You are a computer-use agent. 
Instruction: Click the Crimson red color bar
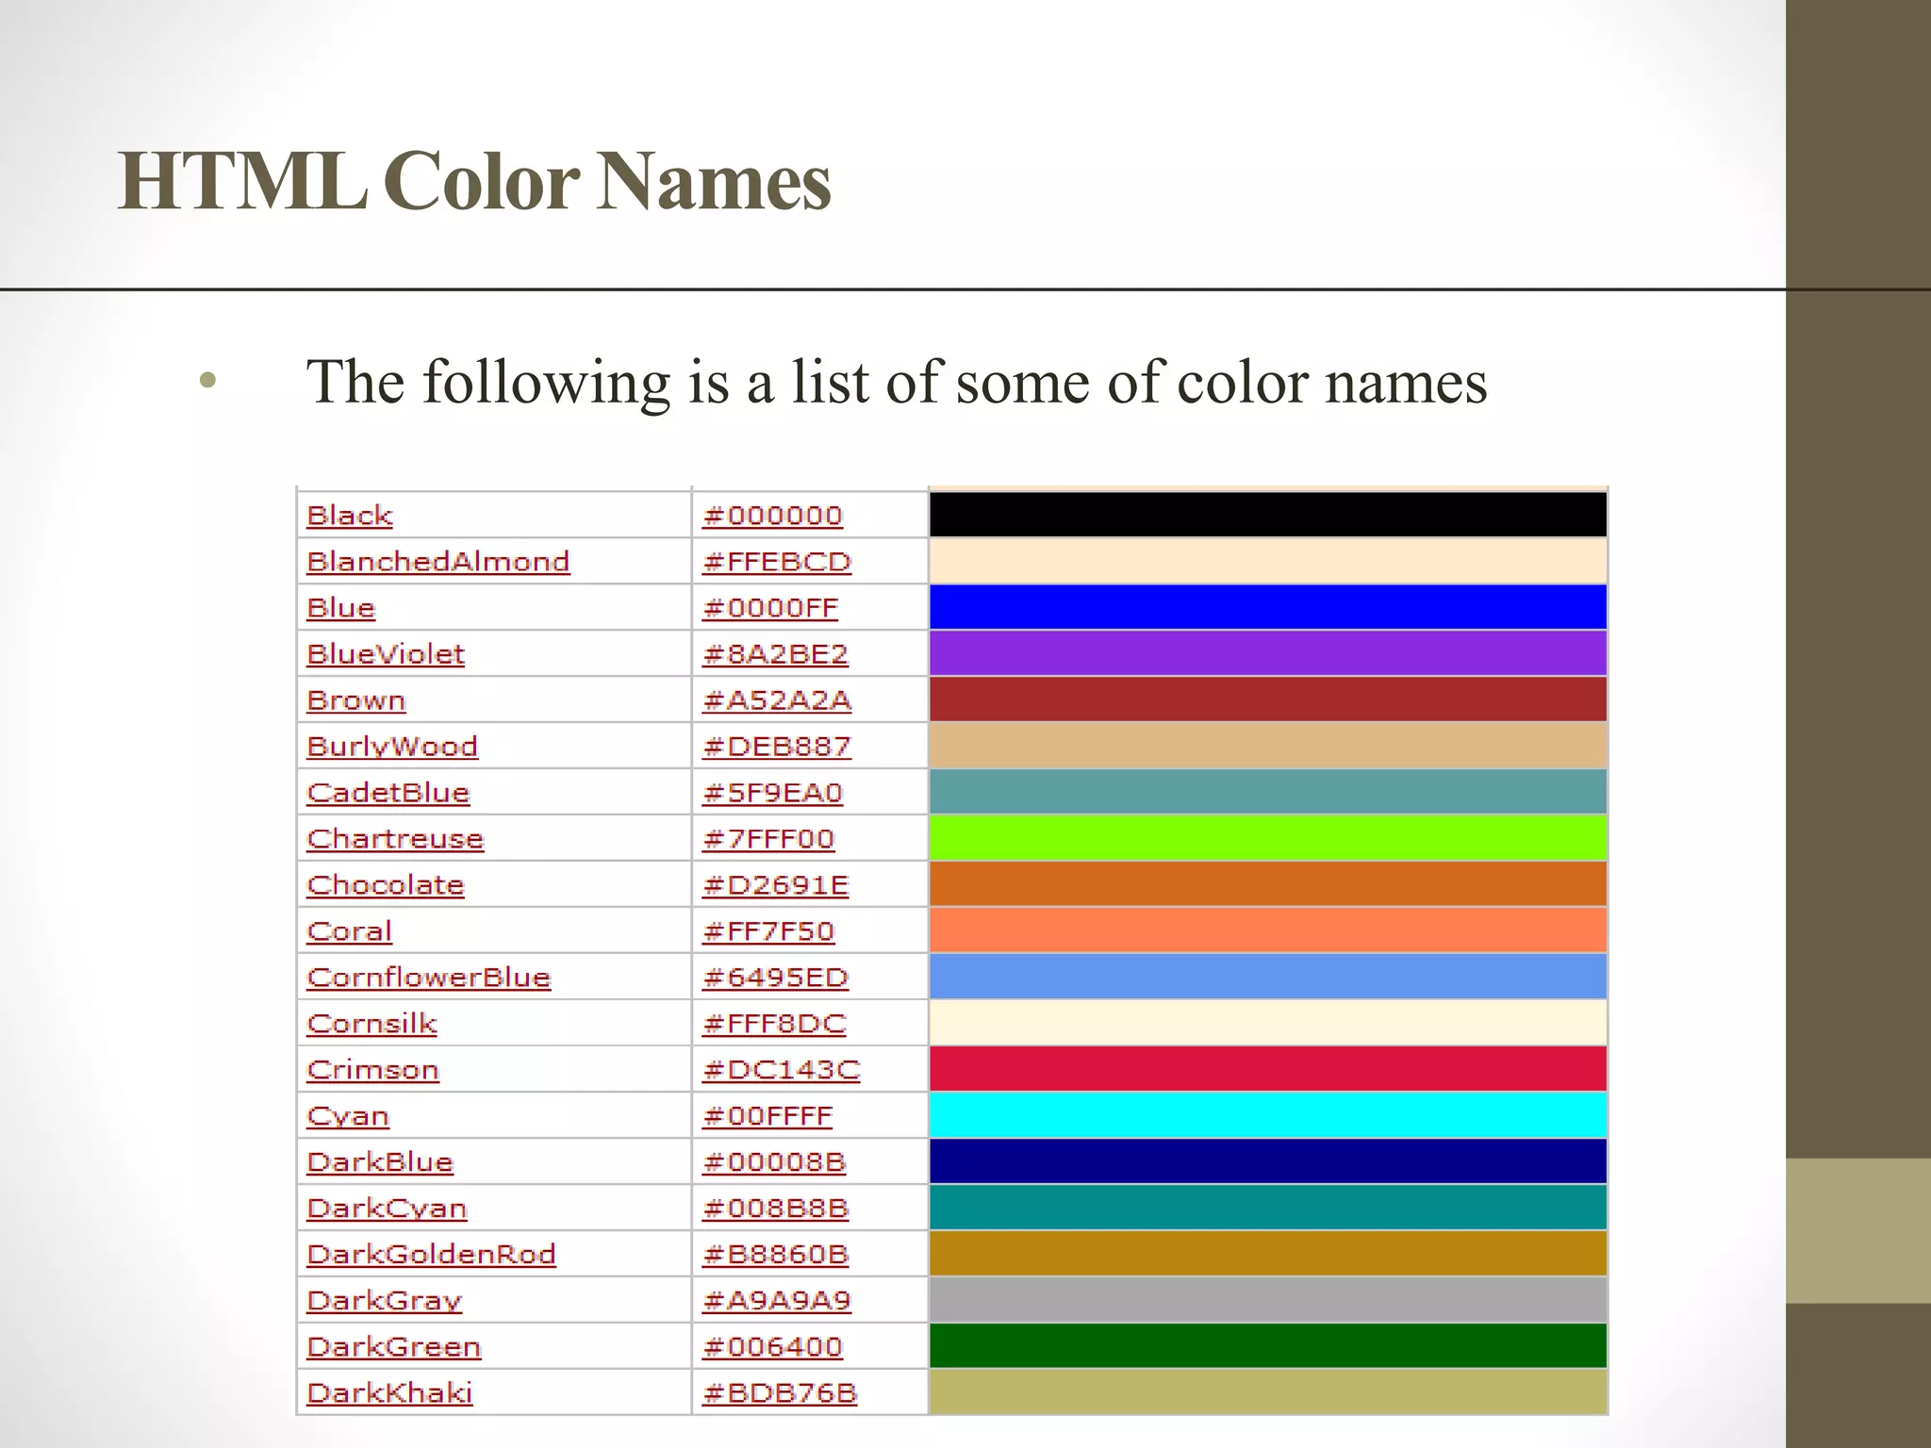(x=1268, y=1069)
